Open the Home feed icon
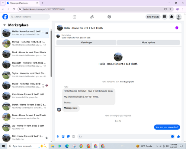The image size is (186, 149). (x=74, y=17)
